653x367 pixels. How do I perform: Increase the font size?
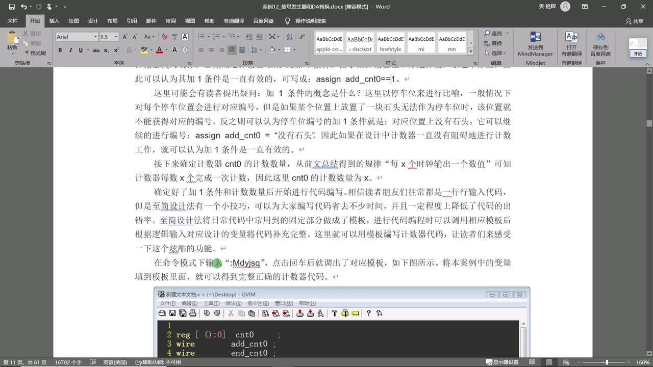click(125, 37)
